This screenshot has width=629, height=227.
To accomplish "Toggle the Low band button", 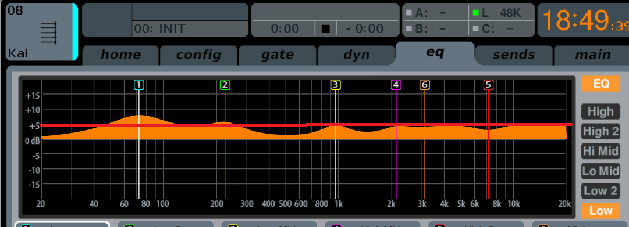I will (x=600, y=211).
